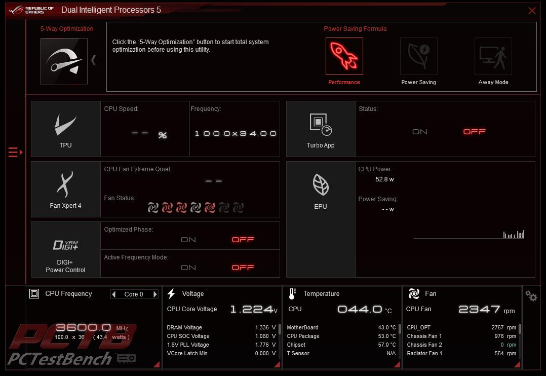Set Active Frequency Mode to OFF
The width and height of the screenshot is (546, 376).
[243, 268]
